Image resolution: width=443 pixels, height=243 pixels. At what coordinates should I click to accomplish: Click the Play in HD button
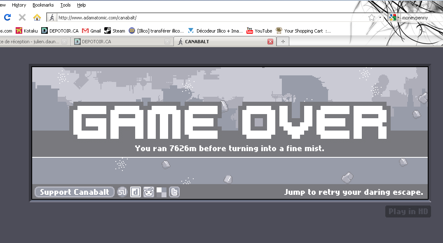click(x=408, y=211)
